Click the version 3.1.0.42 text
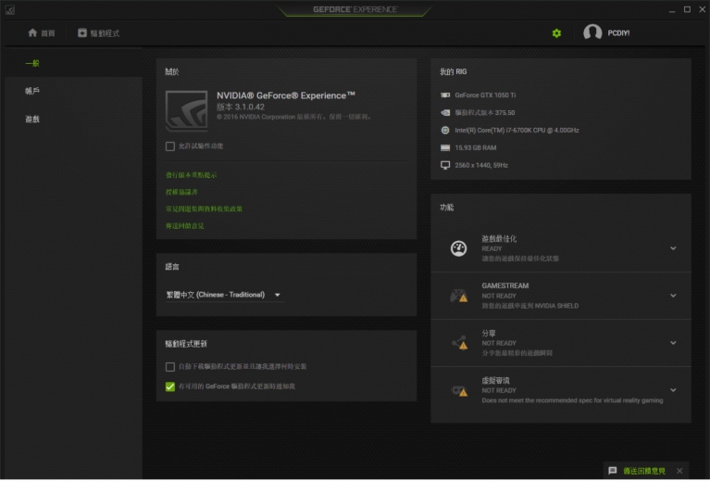The image size is (710, 493). pos(241,107)
